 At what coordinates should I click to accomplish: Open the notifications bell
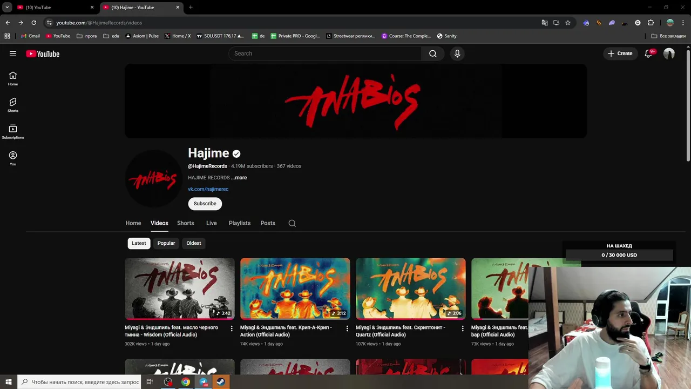pyautogui.click(x=649, y=53)
